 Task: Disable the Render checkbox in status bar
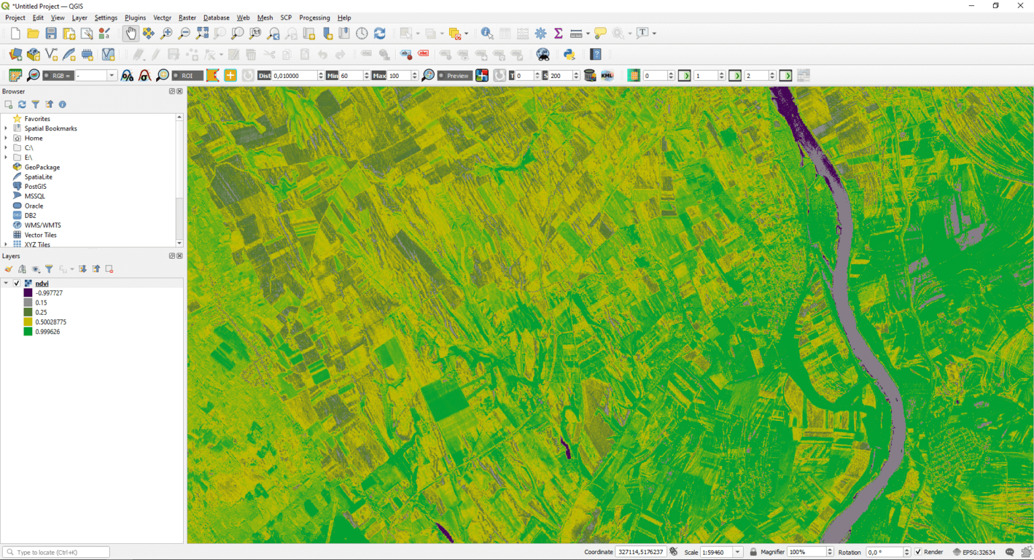click(x=920, y=551)
